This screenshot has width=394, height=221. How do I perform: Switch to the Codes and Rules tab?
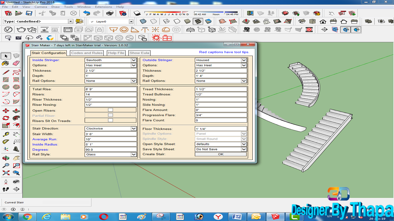(87, 53)
